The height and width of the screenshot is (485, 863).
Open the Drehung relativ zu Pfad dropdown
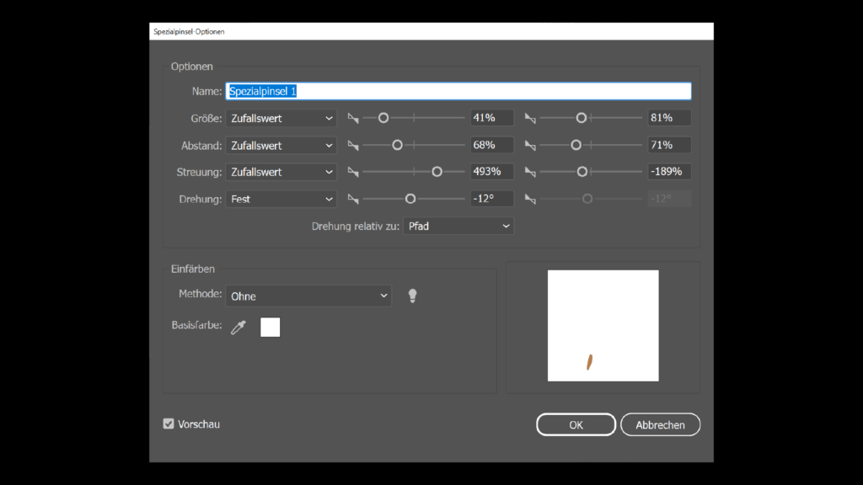click(458, 226)
